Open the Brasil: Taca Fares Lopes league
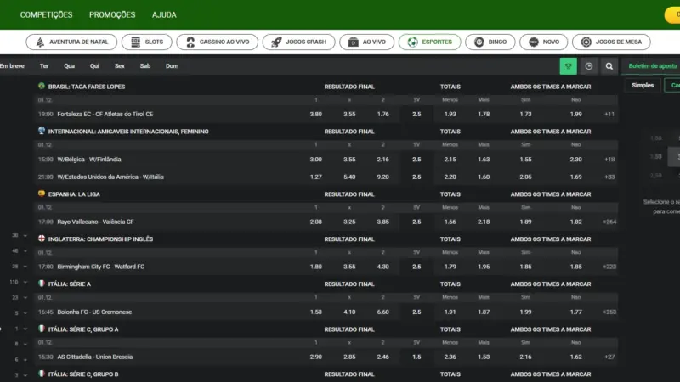680x382 pixels. tap(87, 87)
